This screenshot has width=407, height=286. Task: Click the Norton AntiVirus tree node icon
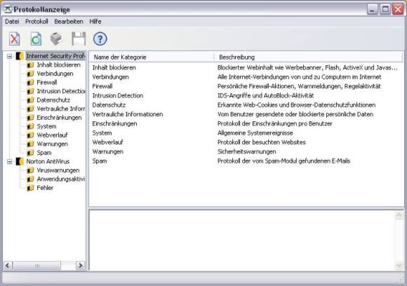point(20,161)
